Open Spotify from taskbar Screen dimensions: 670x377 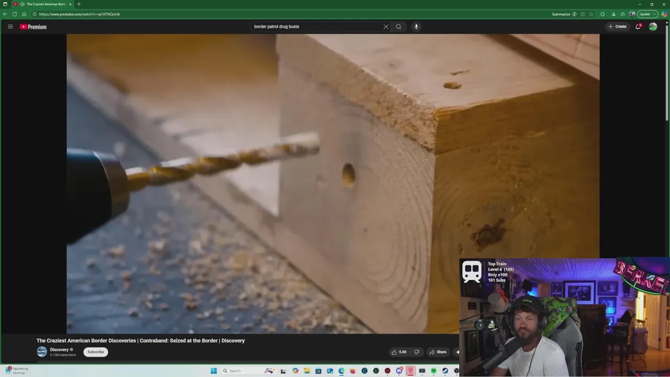pyautogui.click(x=433, y=371)
